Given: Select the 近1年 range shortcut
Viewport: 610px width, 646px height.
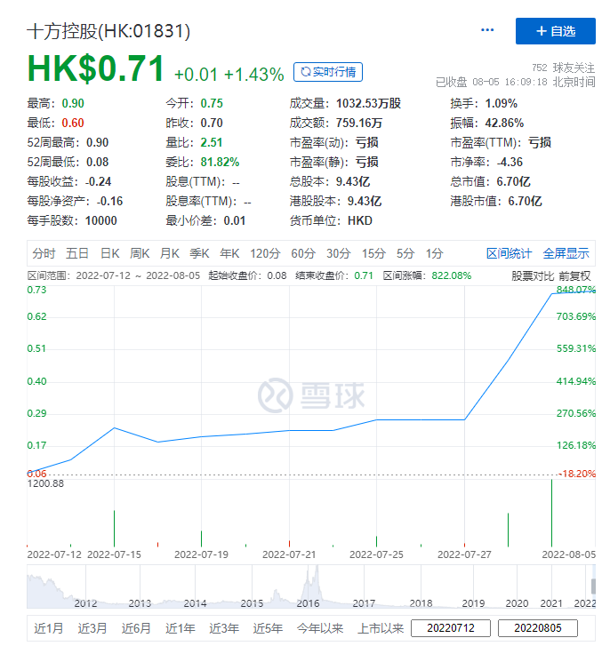Looking at the screenshot, I should click(181, 628).
